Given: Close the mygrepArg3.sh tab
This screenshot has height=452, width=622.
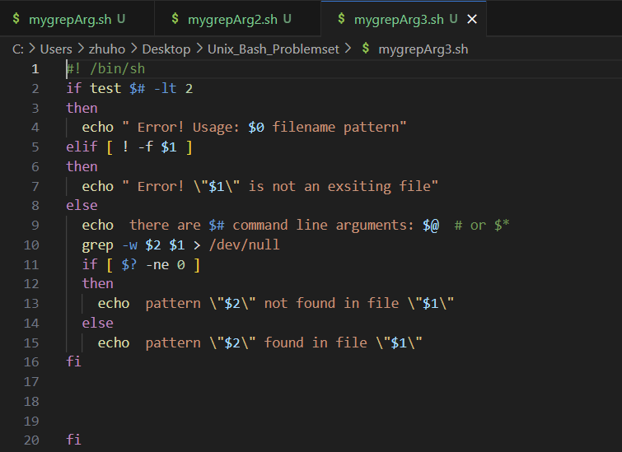Looking at the screenshot, I should [x=472, y=19].
